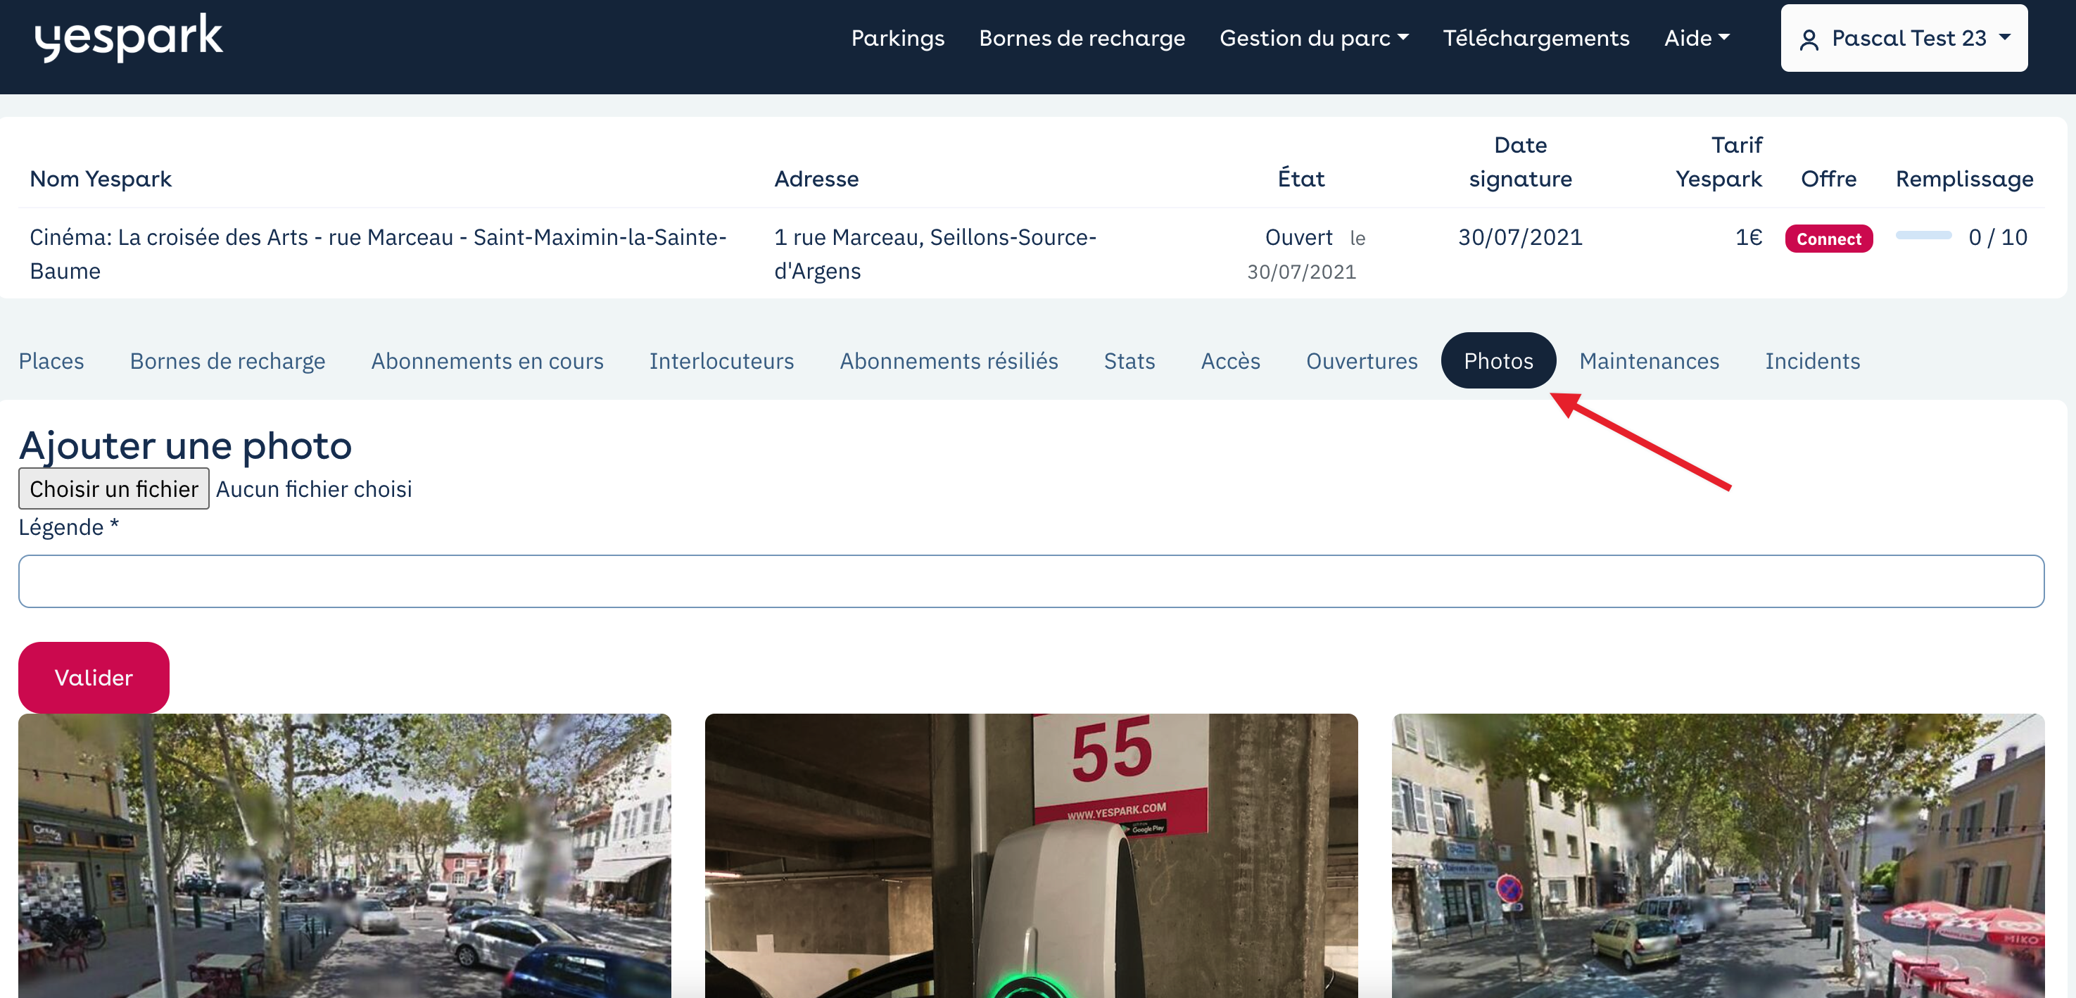Image resolution: width=2076 pixels, height=998 pixels.
Task: Click the user profile icon
Action: (x=1809, y=39)
